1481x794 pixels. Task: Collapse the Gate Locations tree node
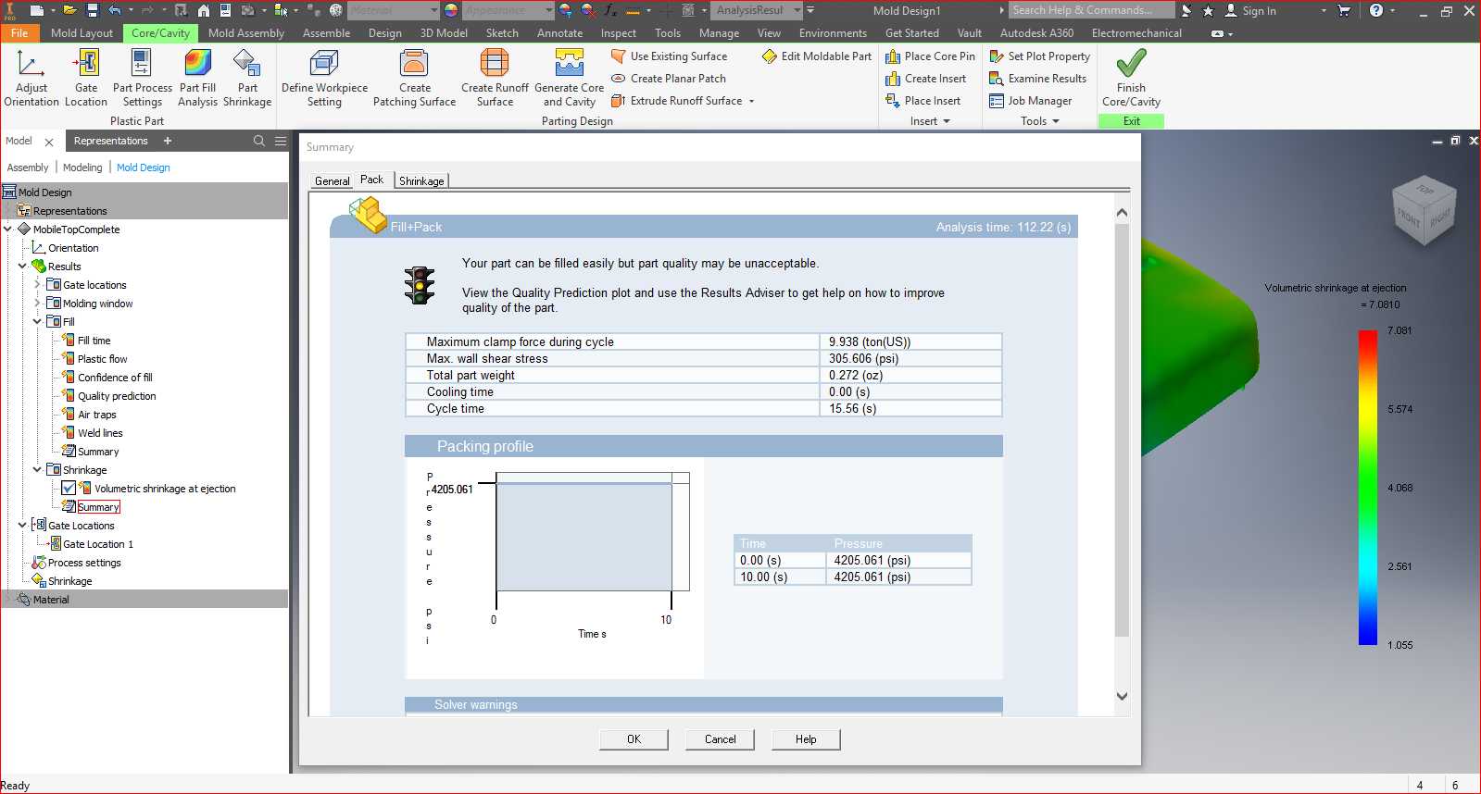23,526
